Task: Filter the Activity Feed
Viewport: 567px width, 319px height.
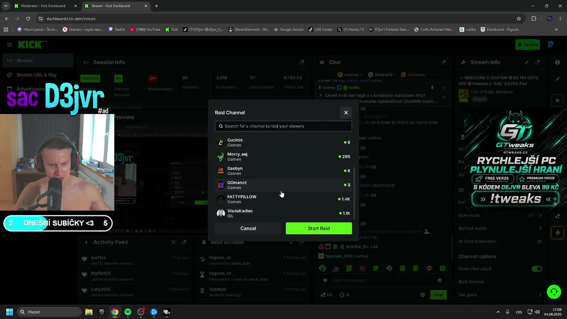Action: coord(173,242)
